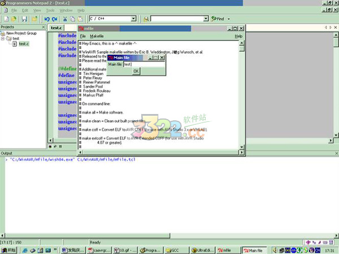Click the 'make all = Make software.' line

click(x=102, y=112)
